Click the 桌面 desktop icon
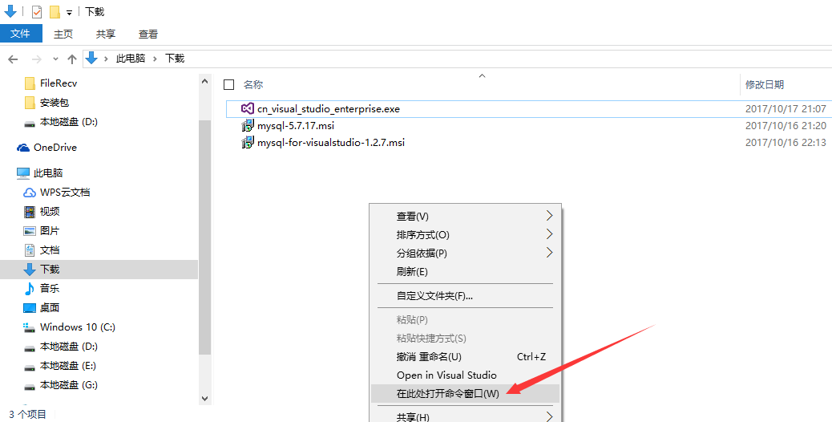The width and height of the screenshot is (832, 422). tap(30, 308)
